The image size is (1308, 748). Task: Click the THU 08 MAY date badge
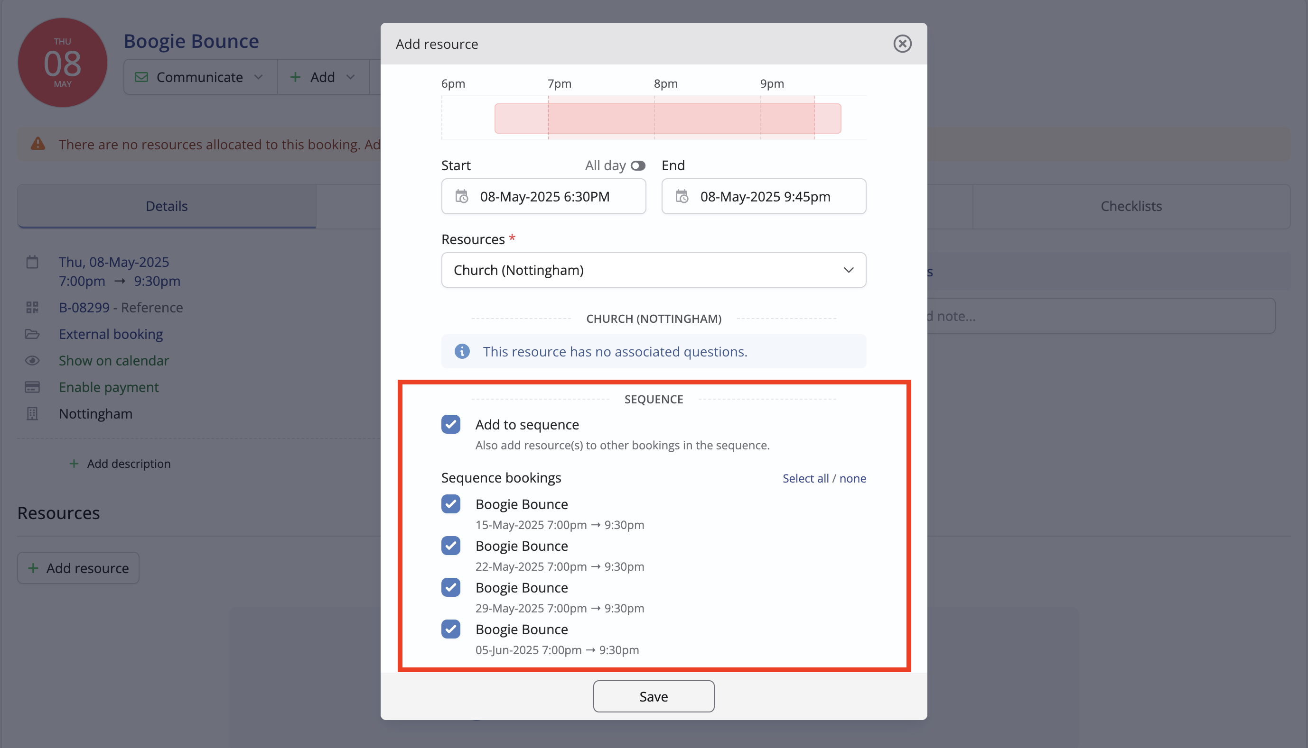(63, 63)
